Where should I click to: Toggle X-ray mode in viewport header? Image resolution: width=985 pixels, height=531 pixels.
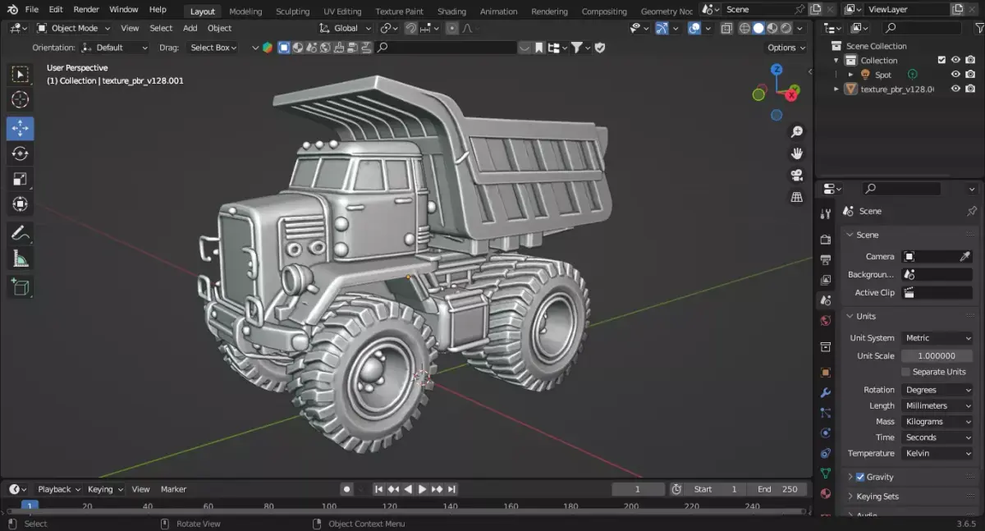[x=727, y=28]
